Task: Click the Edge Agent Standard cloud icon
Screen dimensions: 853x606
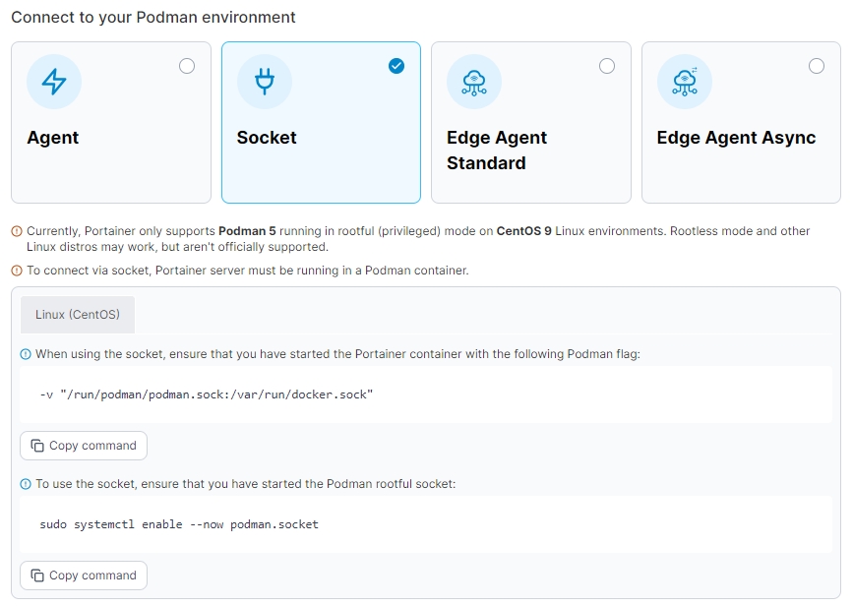Action: pyautogui.click(x=474, y=82)
